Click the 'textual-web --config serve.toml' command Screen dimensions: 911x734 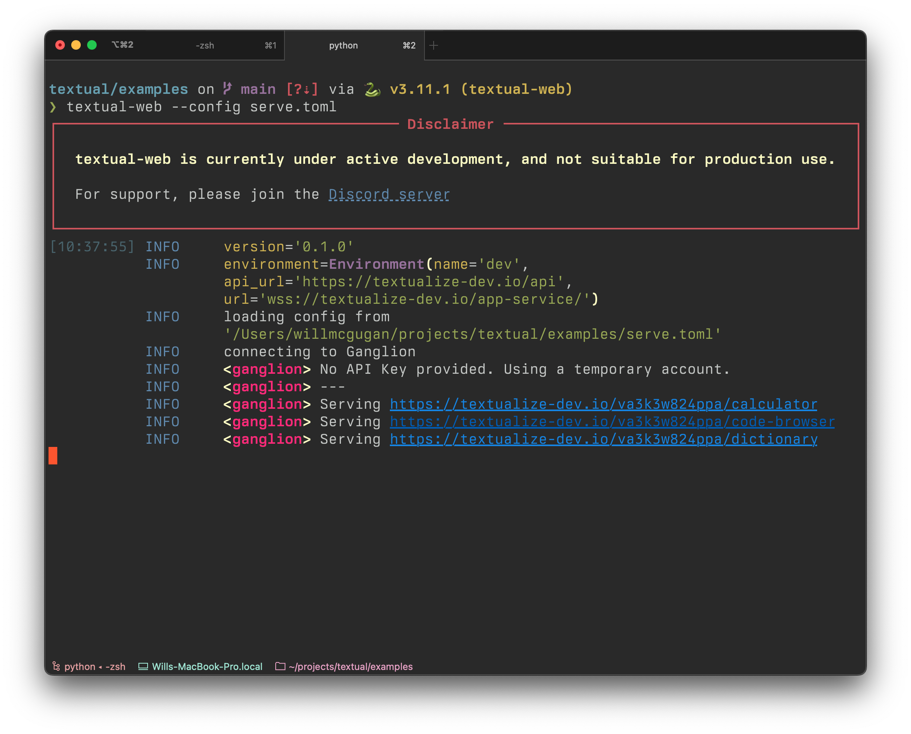coord(202,107)
